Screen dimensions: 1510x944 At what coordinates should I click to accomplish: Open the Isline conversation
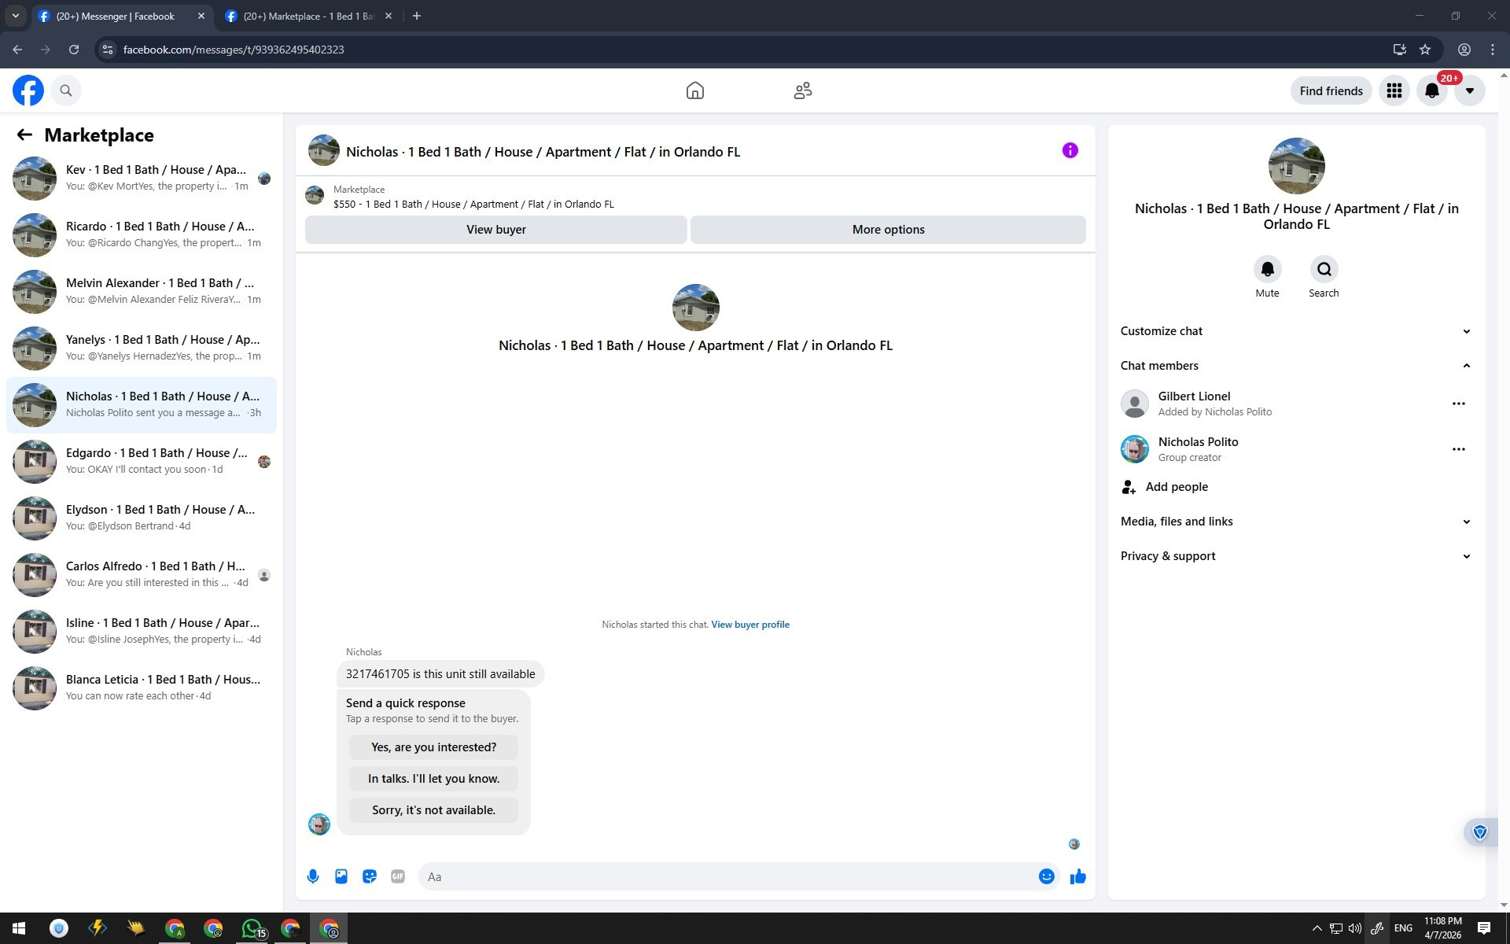142,632
